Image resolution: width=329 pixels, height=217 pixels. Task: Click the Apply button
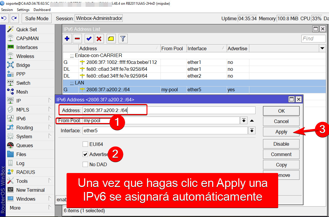pyautogui.click(x=281, y=132)
